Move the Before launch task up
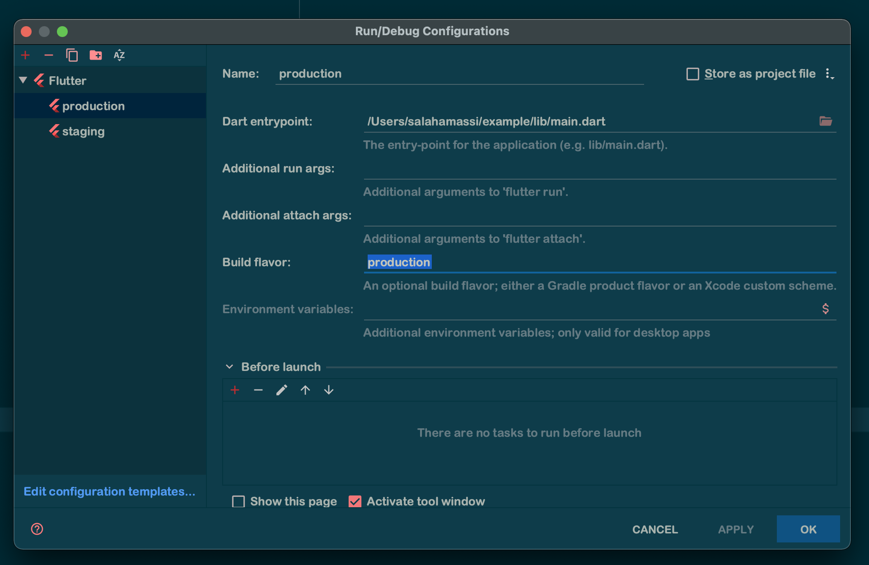The image size is (869, 565). coord(305,390)
